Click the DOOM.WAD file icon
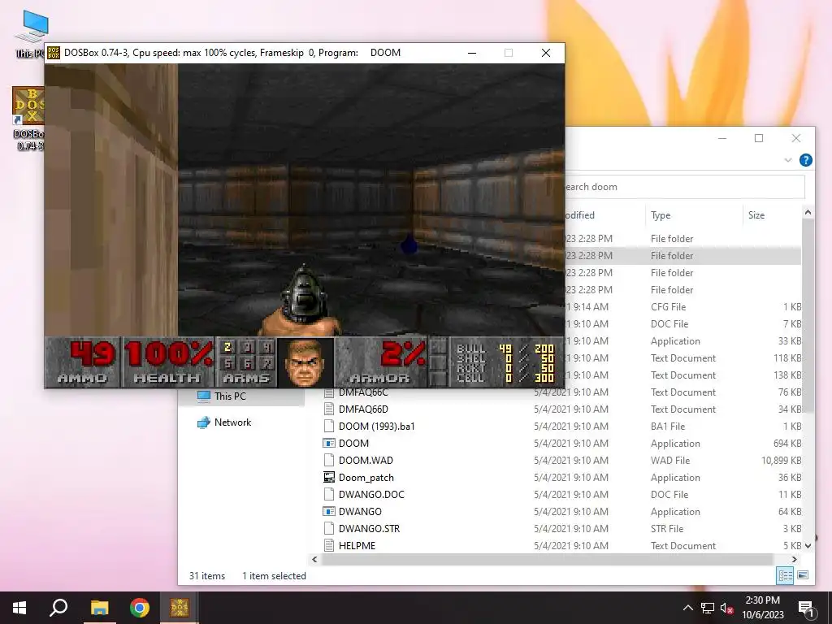This screenshot has height=624, width=832. pyautogui.click(x=329, y=460)
